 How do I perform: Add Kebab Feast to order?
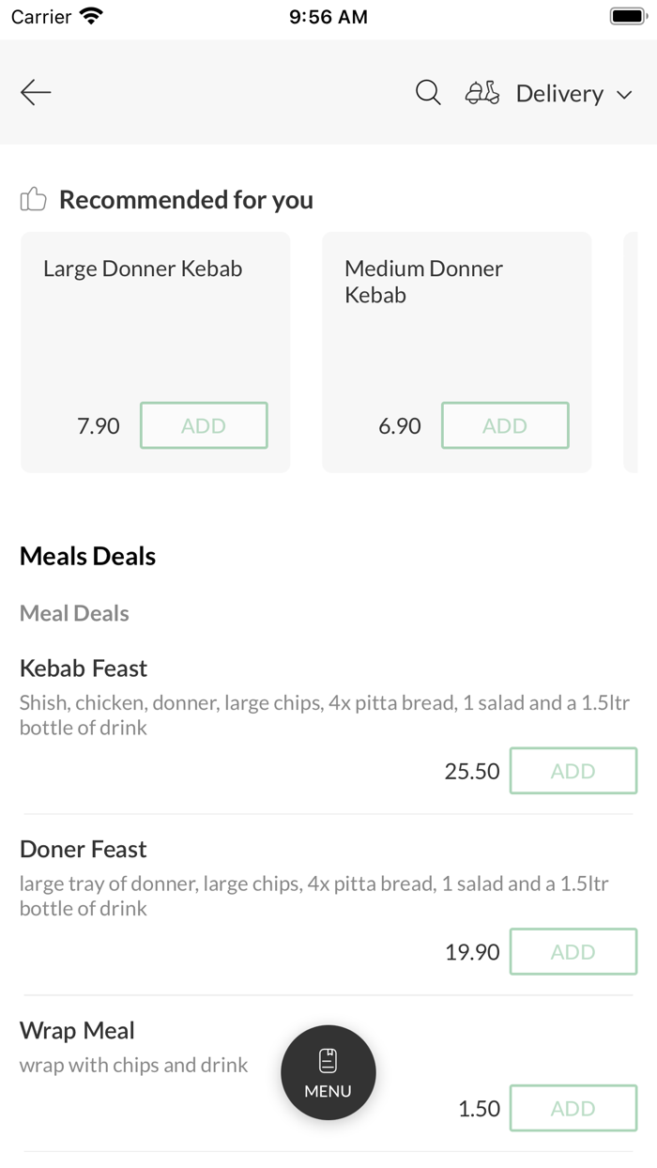[573, 771]
